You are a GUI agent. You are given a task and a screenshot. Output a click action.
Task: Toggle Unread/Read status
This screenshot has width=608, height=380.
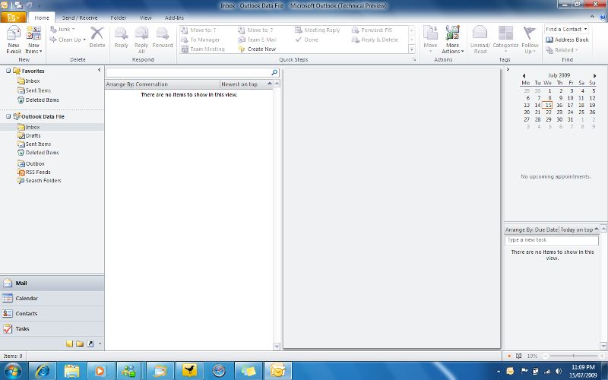click(480, 40)
